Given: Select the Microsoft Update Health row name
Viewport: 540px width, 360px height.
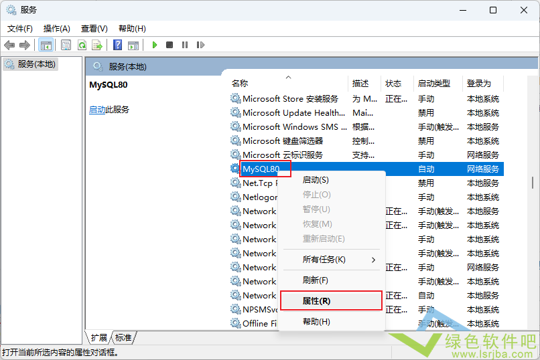Looking at the screenshot, I should (293, 113).
